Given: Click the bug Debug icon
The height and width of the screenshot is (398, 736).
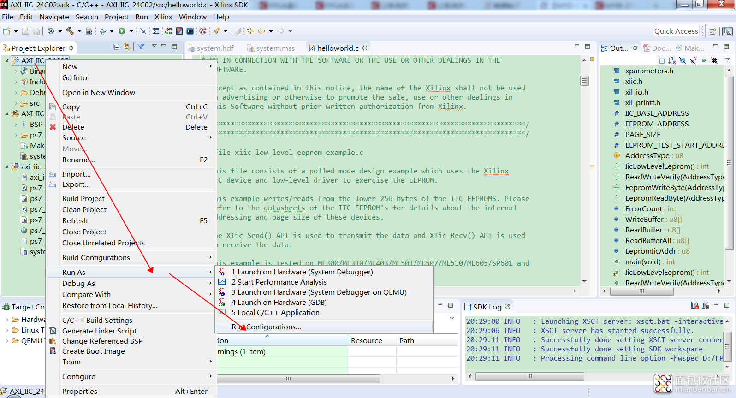Looking at the screenshot, I should (103, 31).
